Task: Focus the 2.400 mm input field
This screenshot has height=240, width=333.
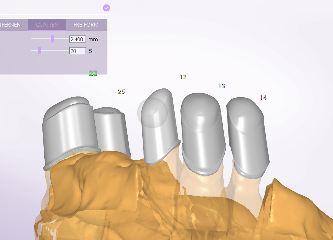Action: pos(77,39)
